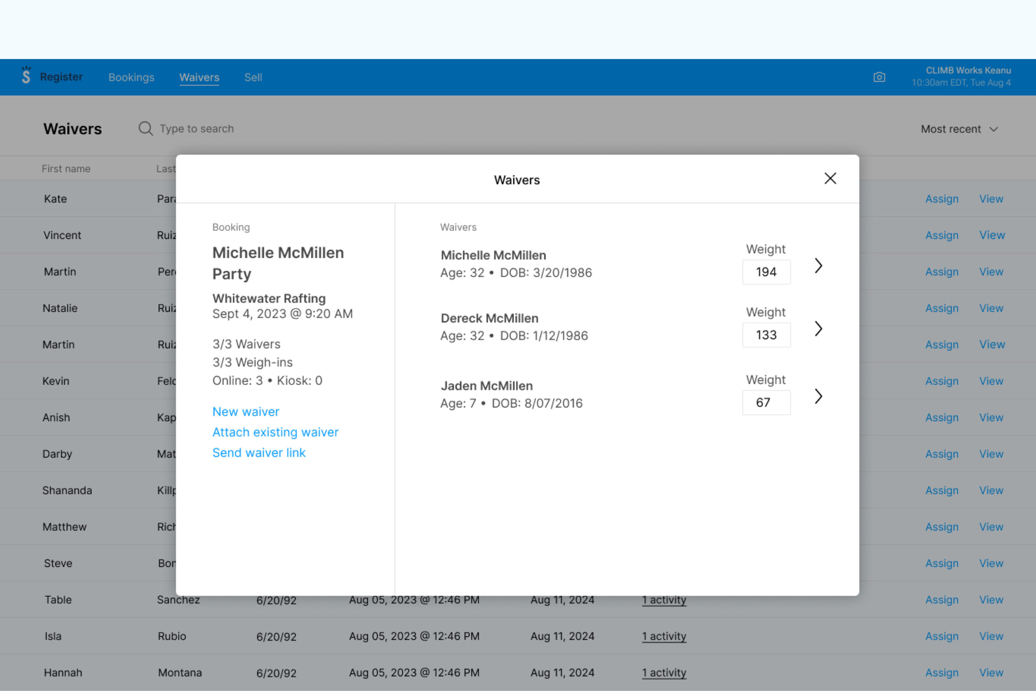This screenshot has width=1036, height=691.
Task: Click the Bookings tab in navigation
Action: (130, 76)
